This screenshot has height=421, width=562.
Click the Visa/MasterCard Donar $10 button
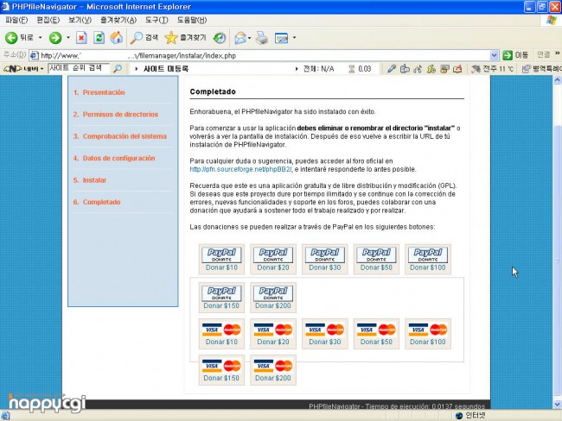pos(221,334)
